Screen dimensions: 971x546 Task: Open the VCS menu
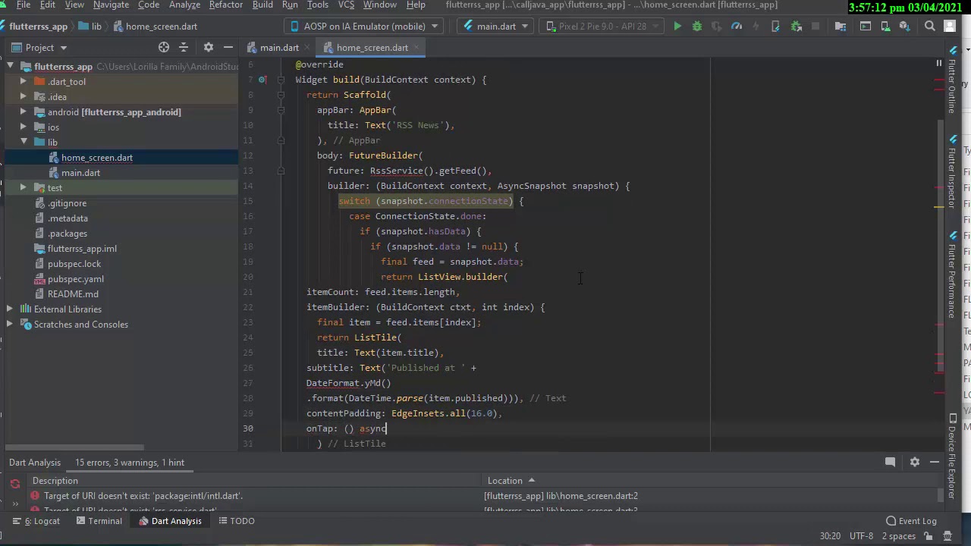(x=346, y=5)
